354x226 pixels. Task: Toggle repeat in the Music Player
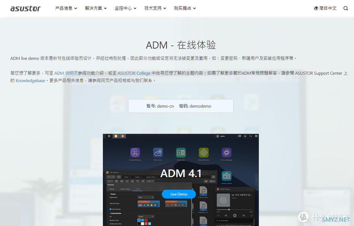[251, 216]
